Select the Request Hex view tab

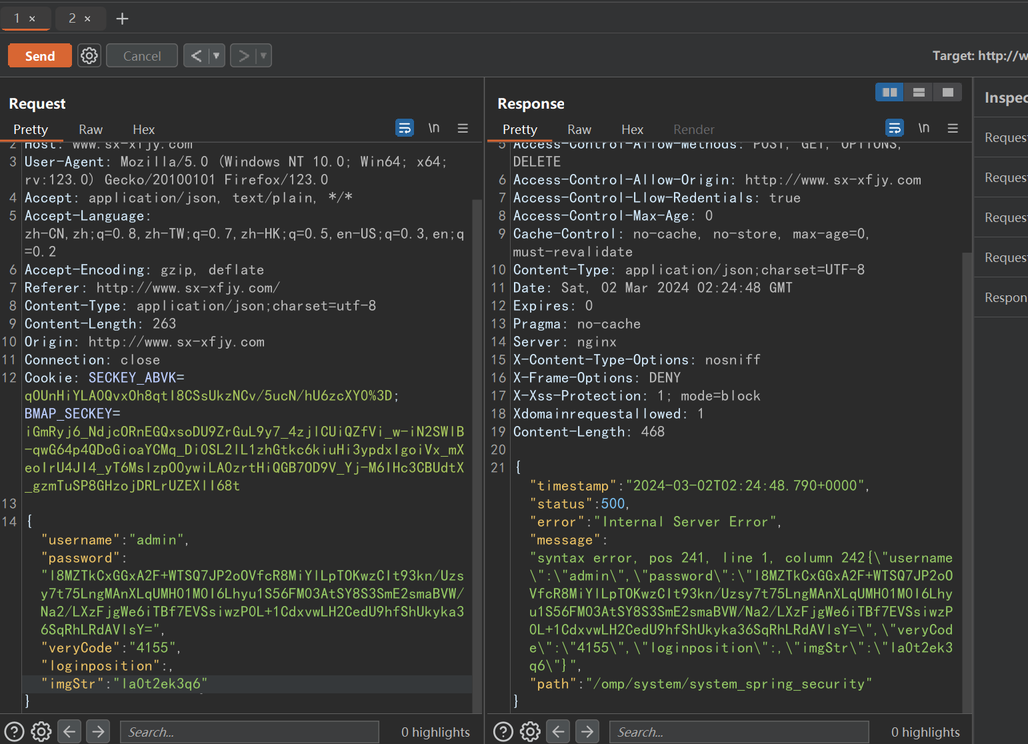[143, 129]
